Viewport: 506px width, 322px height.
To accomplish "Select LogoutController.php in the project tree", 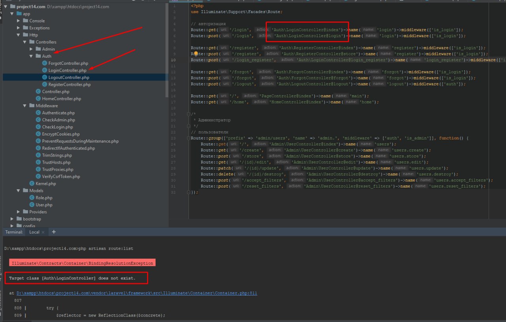I will (69, 77).
